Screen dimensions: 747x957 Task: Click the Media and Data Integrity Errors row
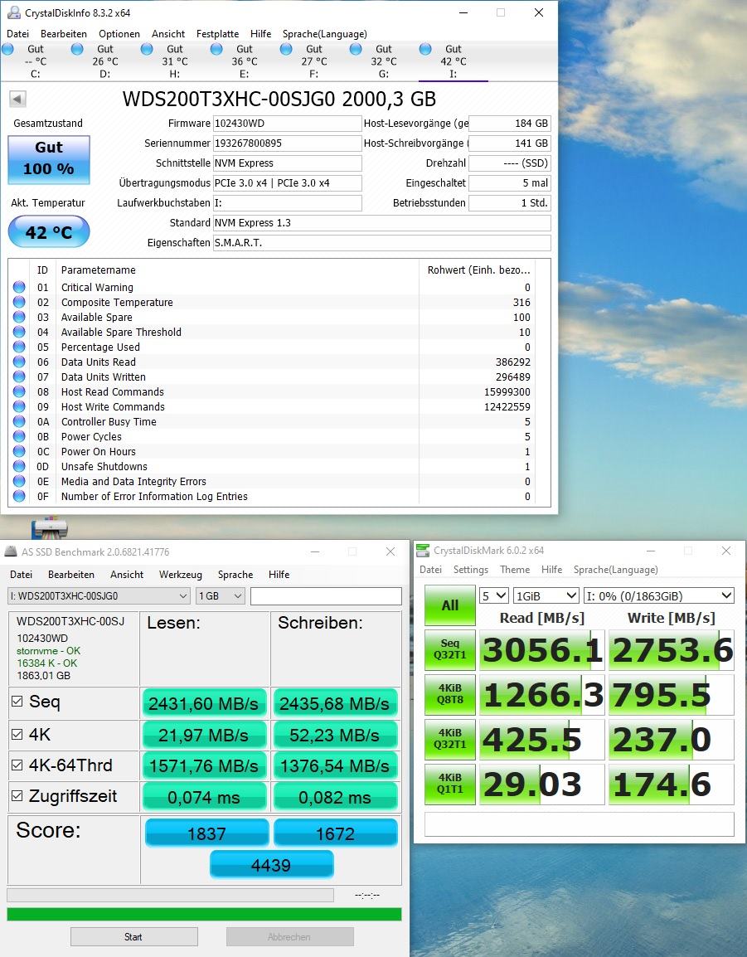(x=272, y=482)
